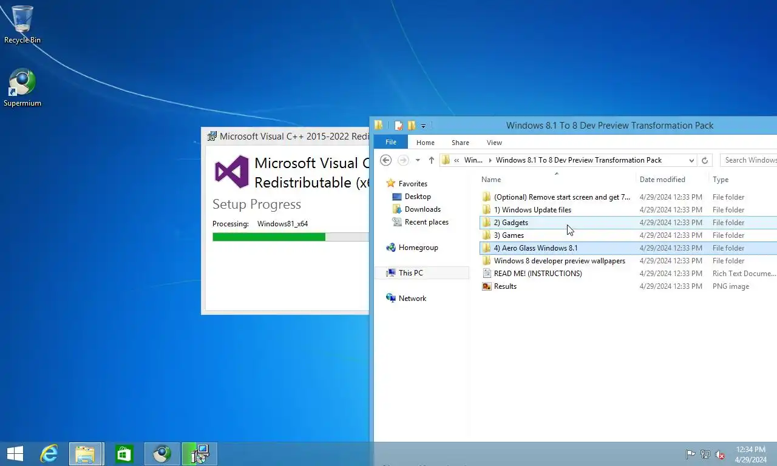Launch the Supermium desktop shortcut
777x466 pixels.
pyautogui.click(x=22, y=88)
